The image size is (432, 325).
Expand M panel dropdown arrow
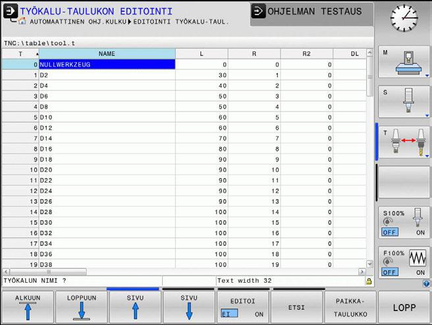(427, 76)
